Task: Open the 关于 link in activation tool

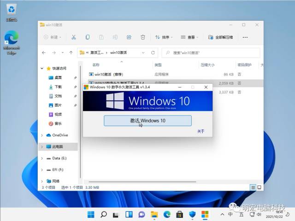Action: tap(201, 131)
